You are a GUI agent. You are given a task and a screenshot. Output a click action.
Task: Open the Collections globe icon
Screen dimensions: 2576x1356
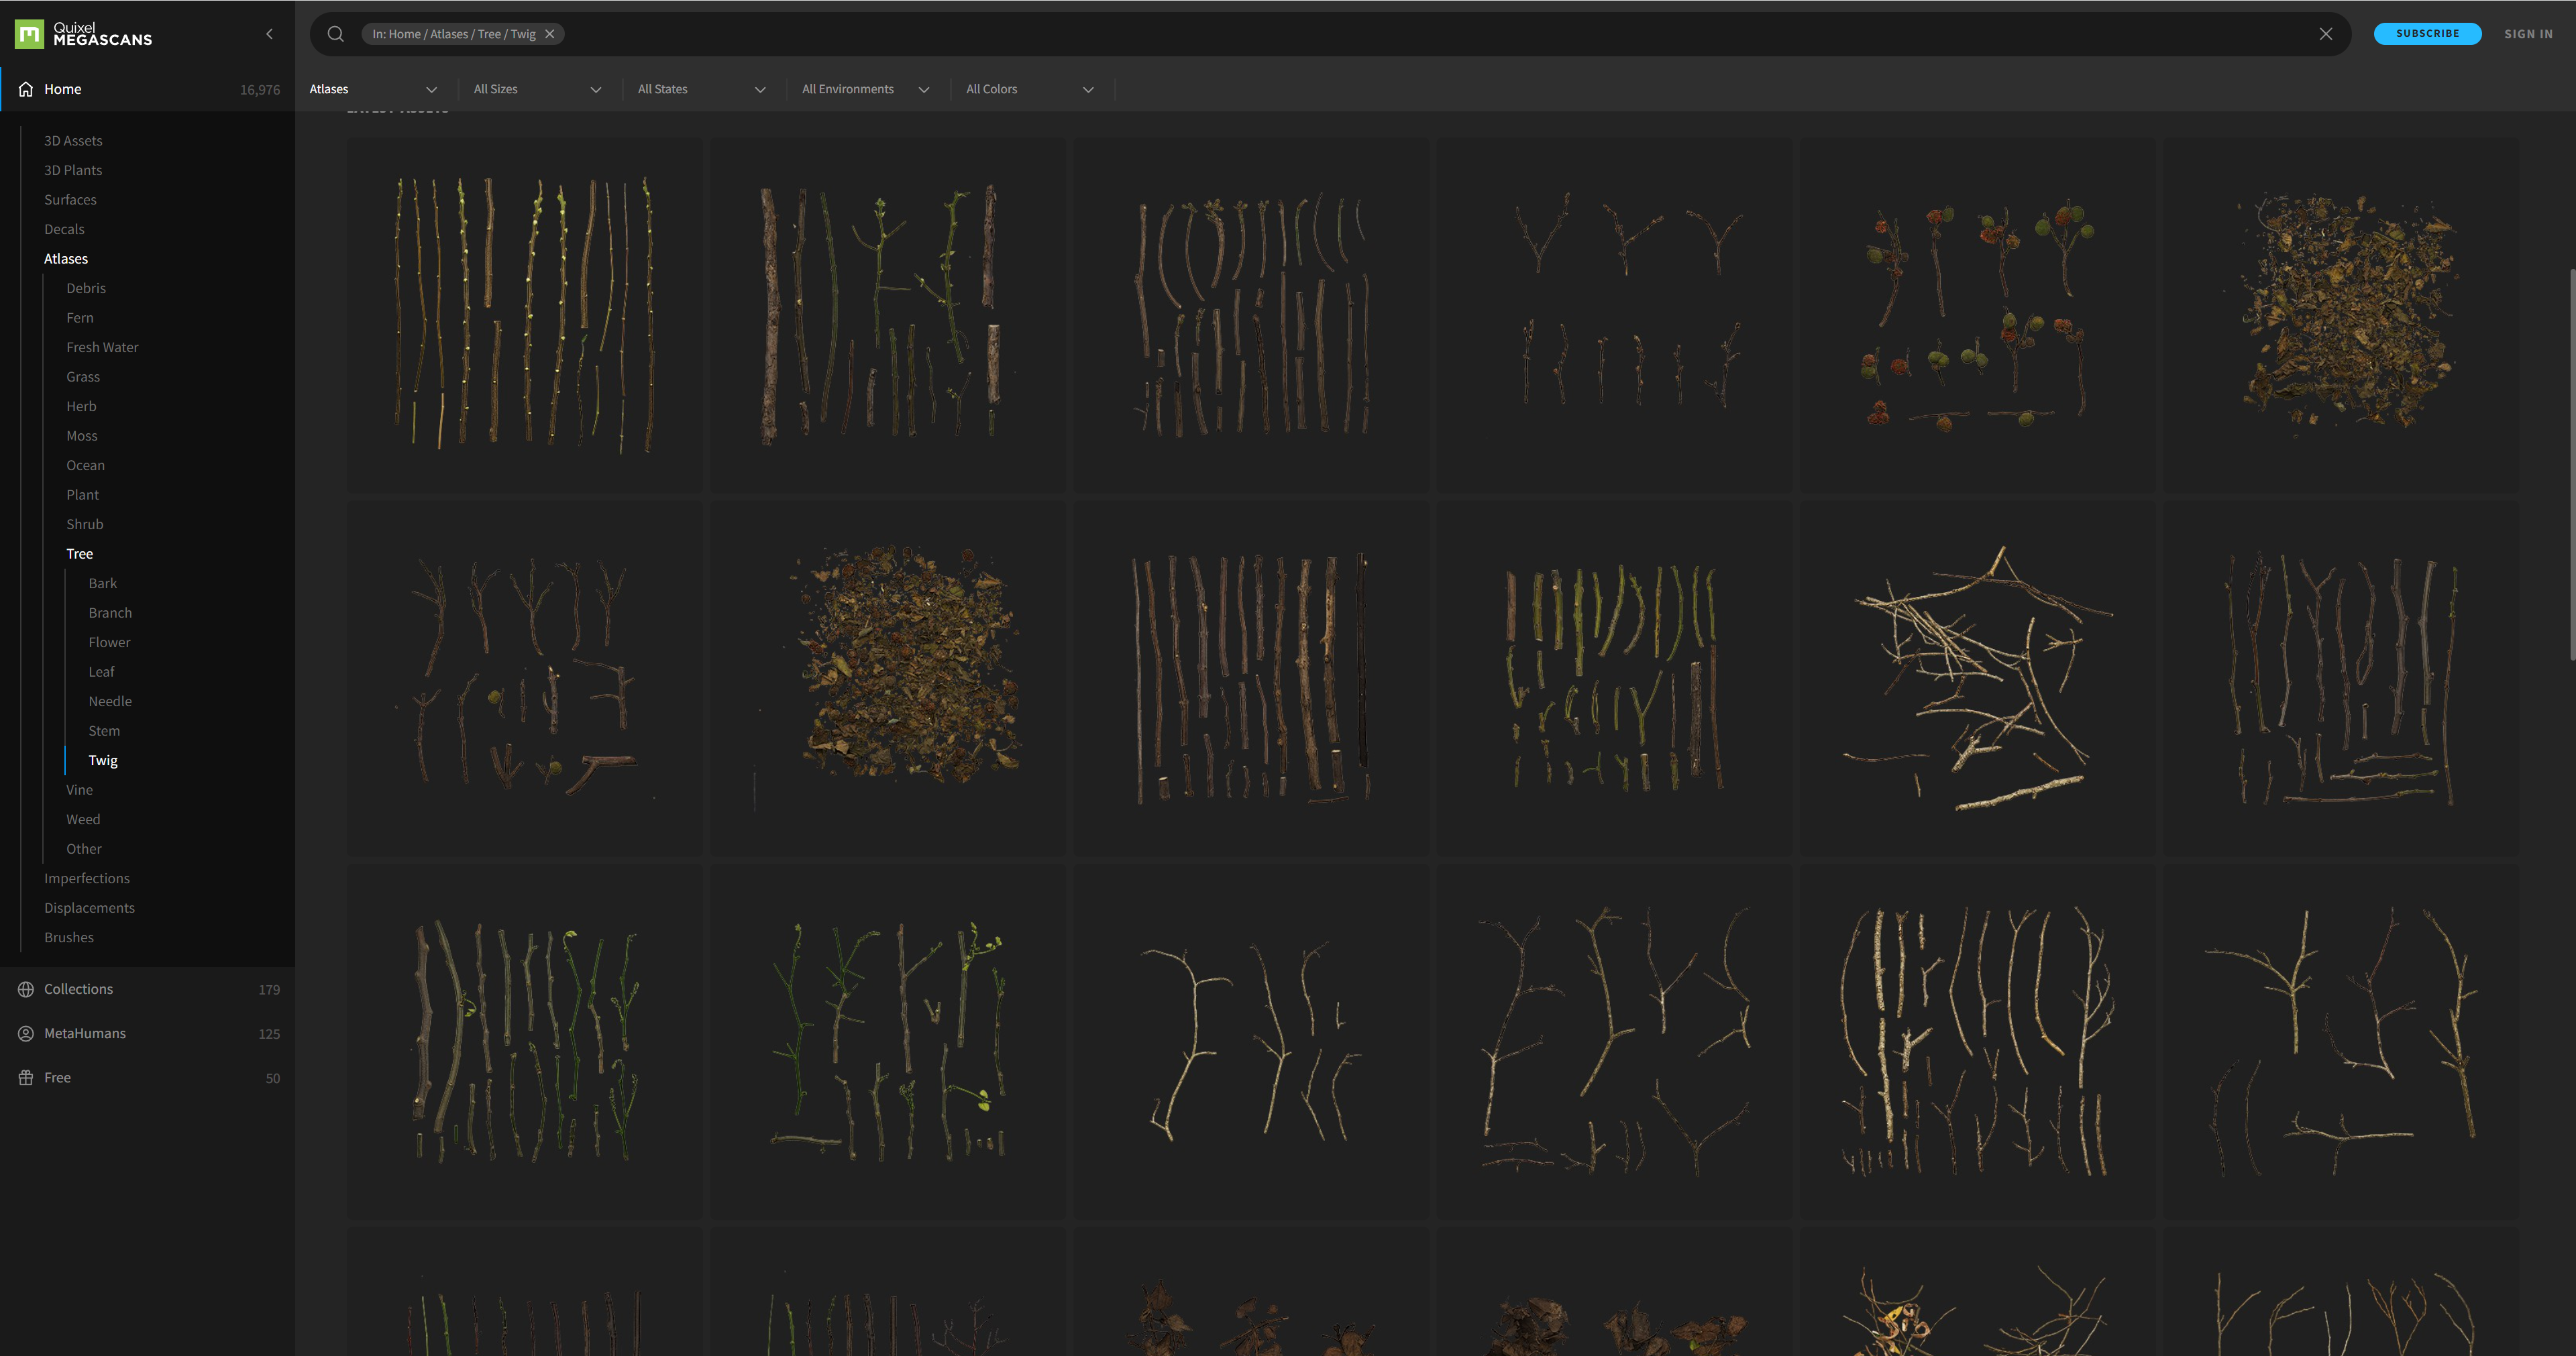26,989
